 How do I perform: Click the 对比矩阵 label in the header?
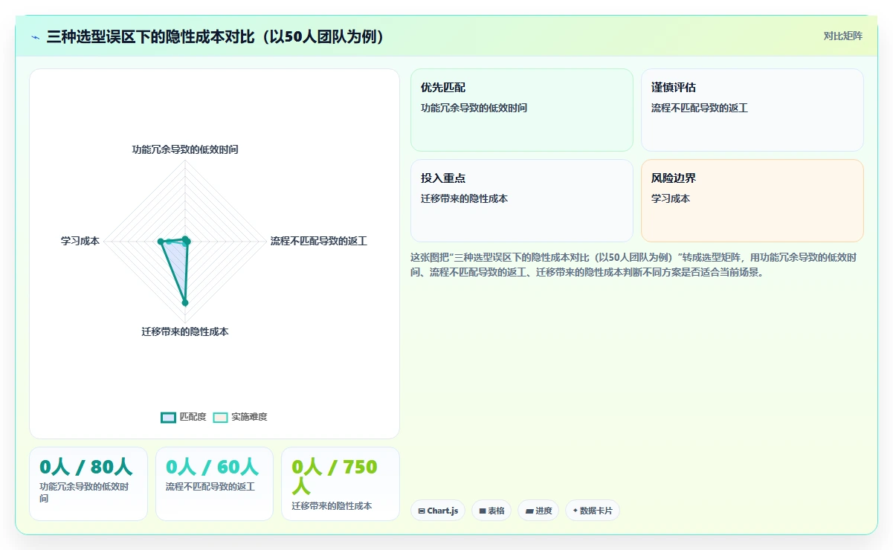(843, 36)
